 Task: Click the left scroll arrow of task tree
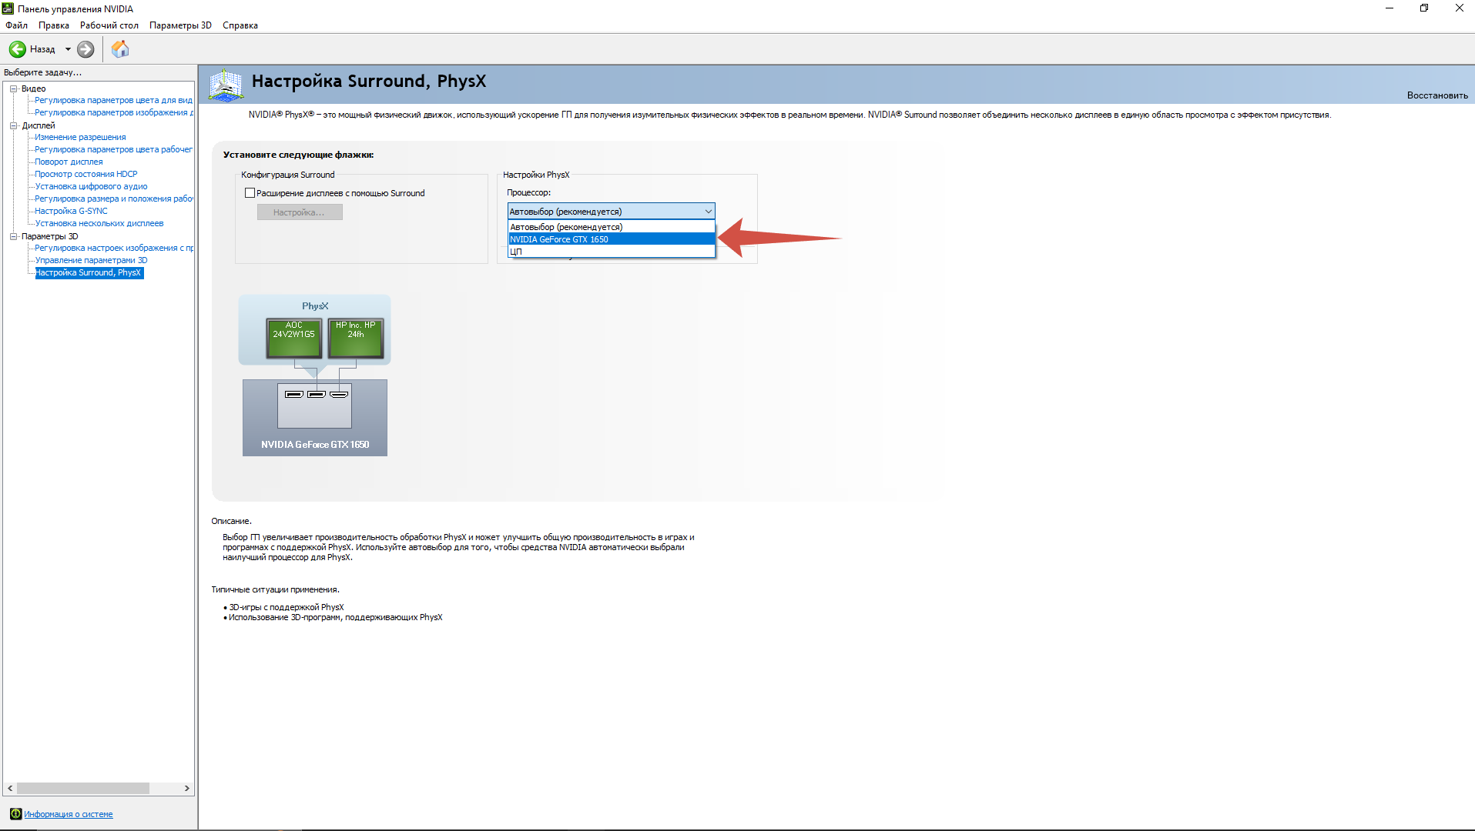point(10,789)
